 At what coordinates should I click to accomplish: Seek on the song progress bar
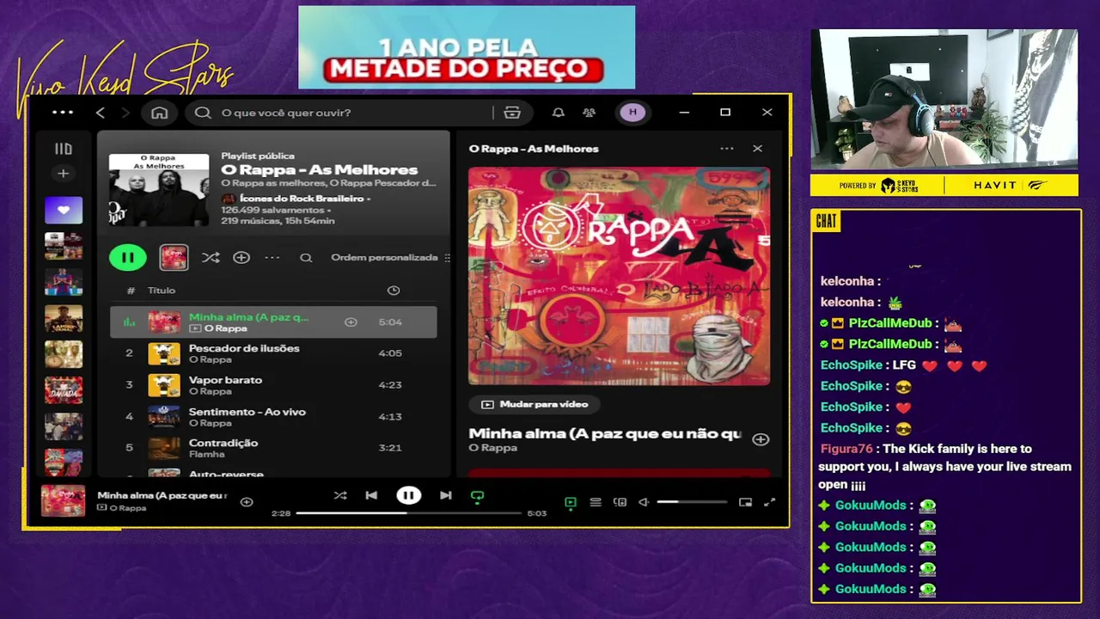point(409,513)
